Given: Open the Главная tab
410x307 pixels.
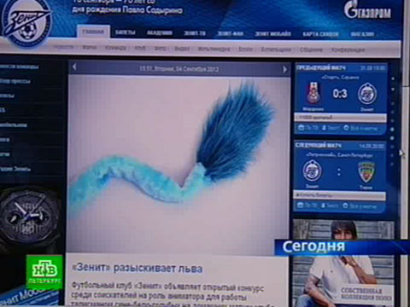Looking at the screenshot, I should pyautogui.click(x=93, y=32).
